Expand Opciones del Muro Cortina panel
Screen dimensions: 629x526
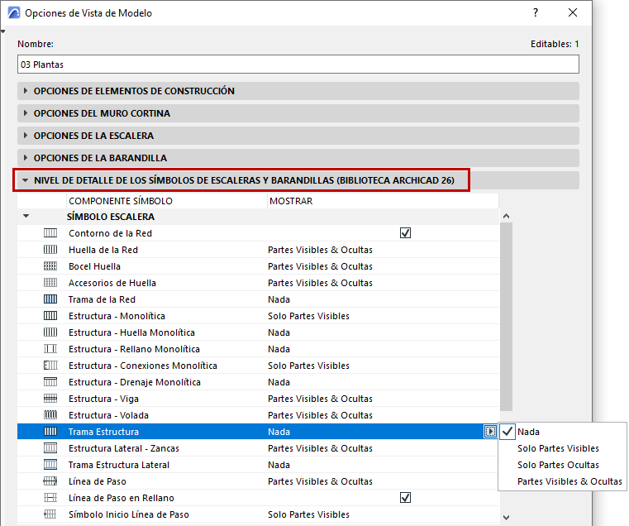pos(26,113)
